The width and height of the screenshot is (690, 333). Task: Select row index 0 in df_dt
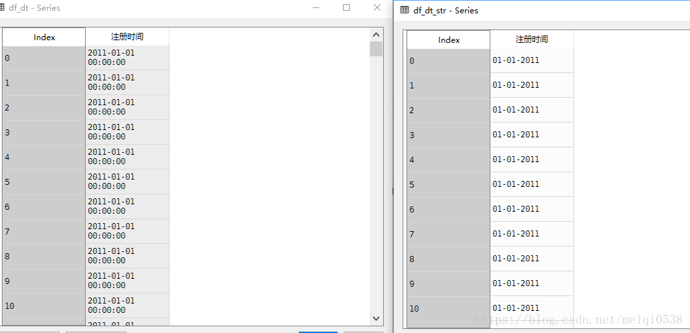pyautogui.click(x=44, y=58)
